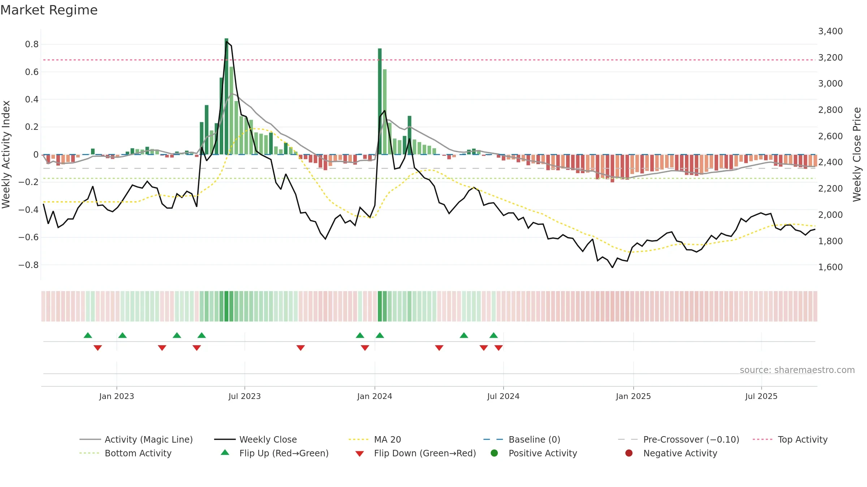Select the Flip Up marker just after Jan 2024

click(380, 335)
